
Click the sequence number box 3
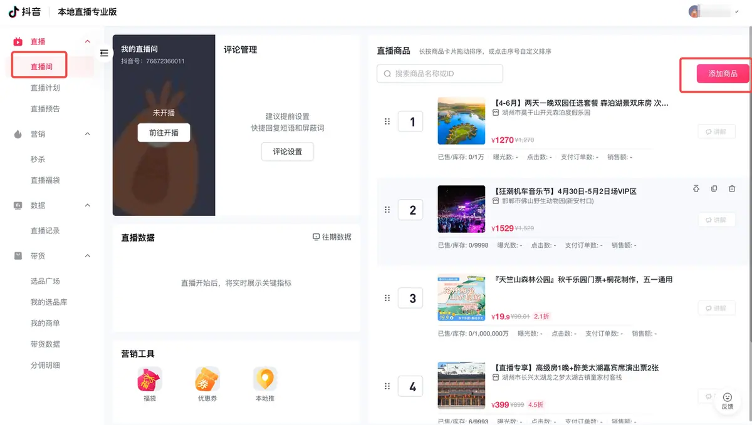click(x=410, y=298)
